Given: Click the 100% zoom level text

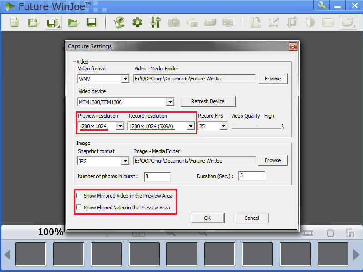Looking at the screenshot, I should pos(50,232).
